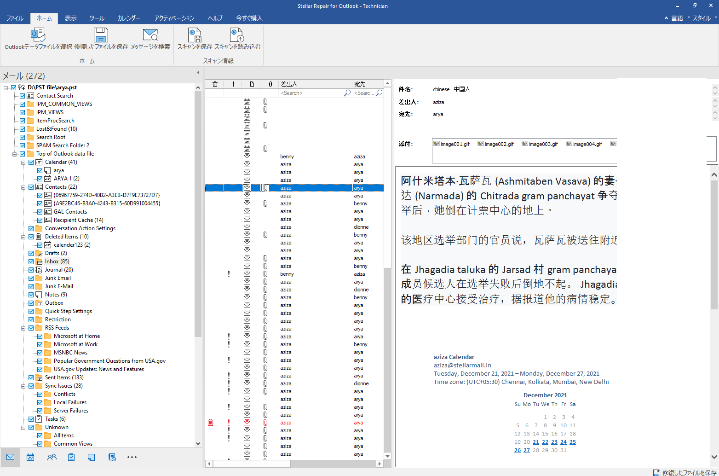This screenshot has height=476, width=719.
Task: Click the save repaired file ribbon icon
Action: pyautogui.click(x=101, y=35)
